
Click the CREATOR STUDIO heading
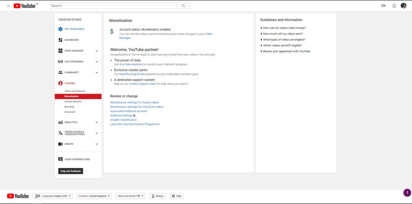pyautogui.click(x=70, y=20)
